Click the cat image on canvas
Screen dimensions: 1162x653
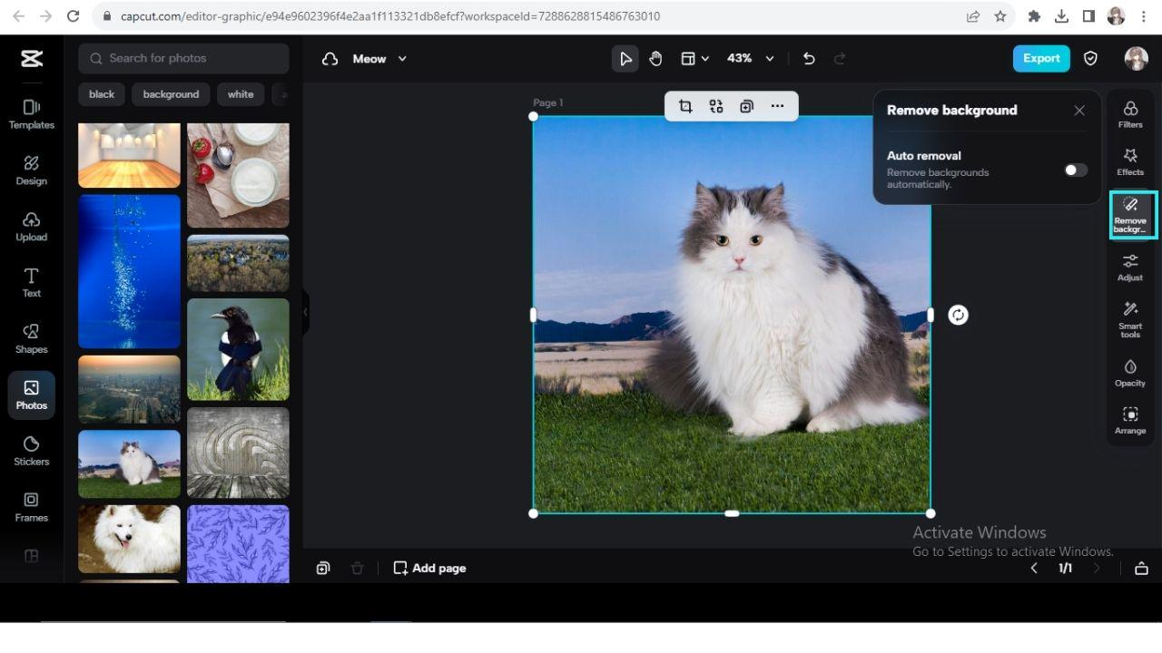pyautogui.click(x=732, y=315)
